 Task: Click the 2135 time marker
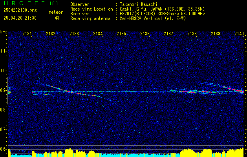pyautogui.click(x=121, y=33)
